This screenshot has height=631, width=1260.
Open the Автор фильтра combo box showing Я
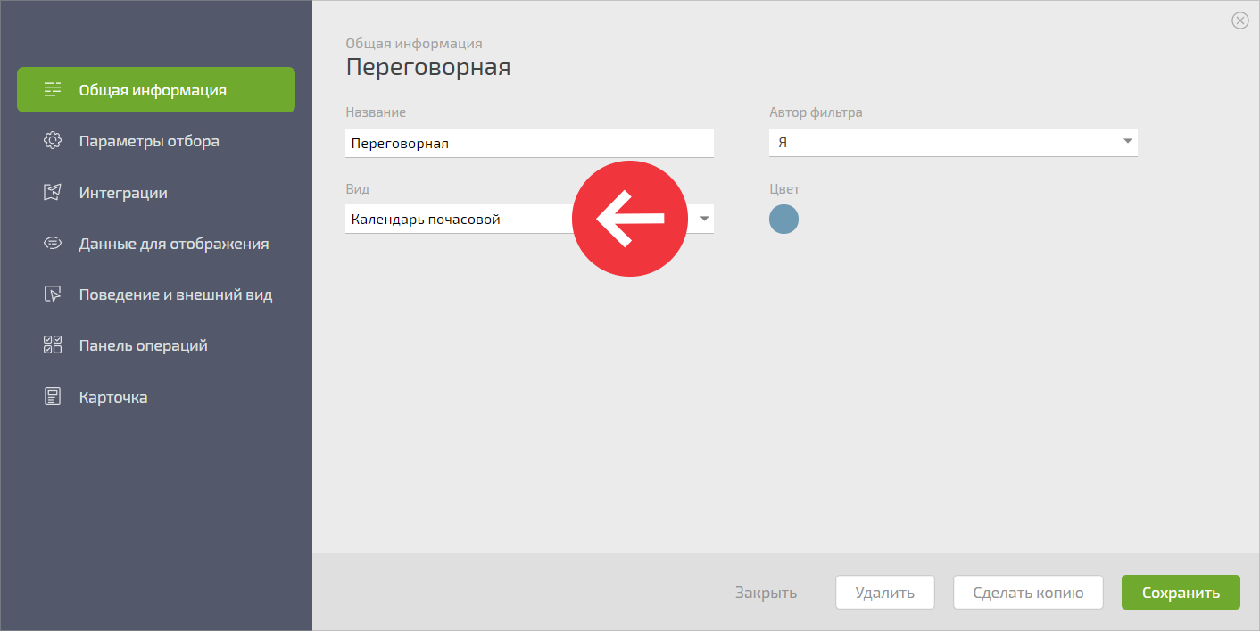click(953, 143)
